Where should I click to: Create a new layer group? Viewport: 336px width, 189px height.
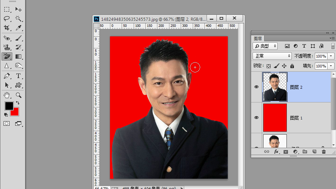305,152
